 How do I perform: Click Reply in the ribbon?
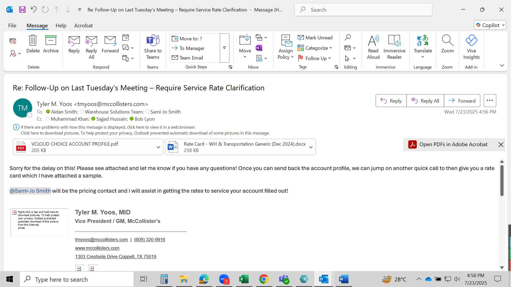(x=74, y=44)
